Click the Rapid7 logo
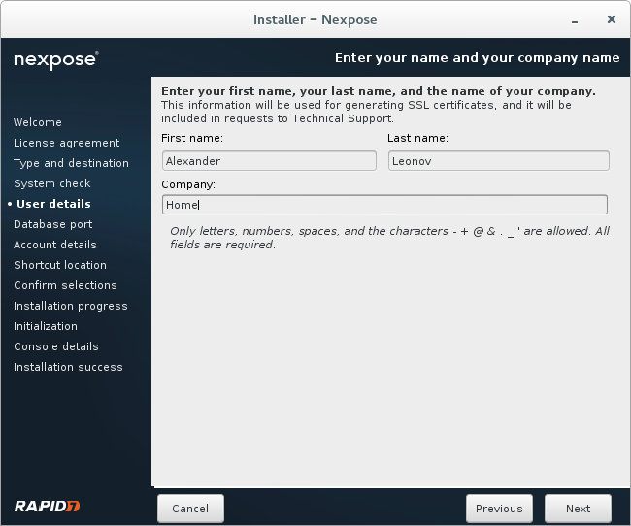Screen dimensions: 631x526 pyautogui.click(x=47, y=506)
